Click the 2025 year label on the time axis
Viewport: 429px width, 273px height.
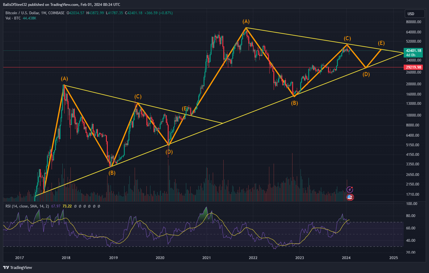tap(393, 258)
